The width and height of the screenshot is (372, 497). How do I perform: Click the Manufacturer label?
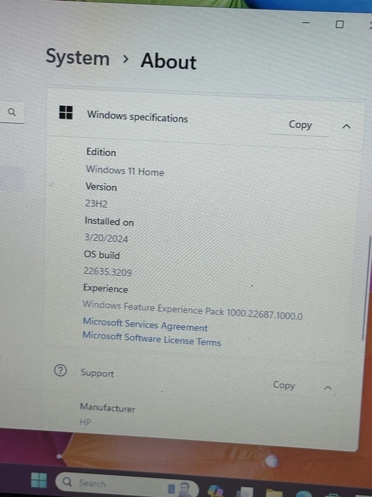pos(107,407)
